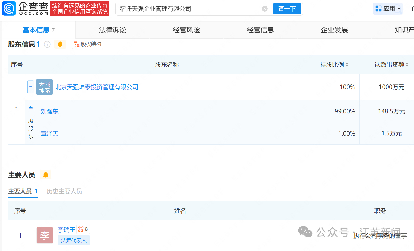The height and width of the screenshot is (251, 414).
Task: Clear the search box text
Action: (x=265, y=9)
